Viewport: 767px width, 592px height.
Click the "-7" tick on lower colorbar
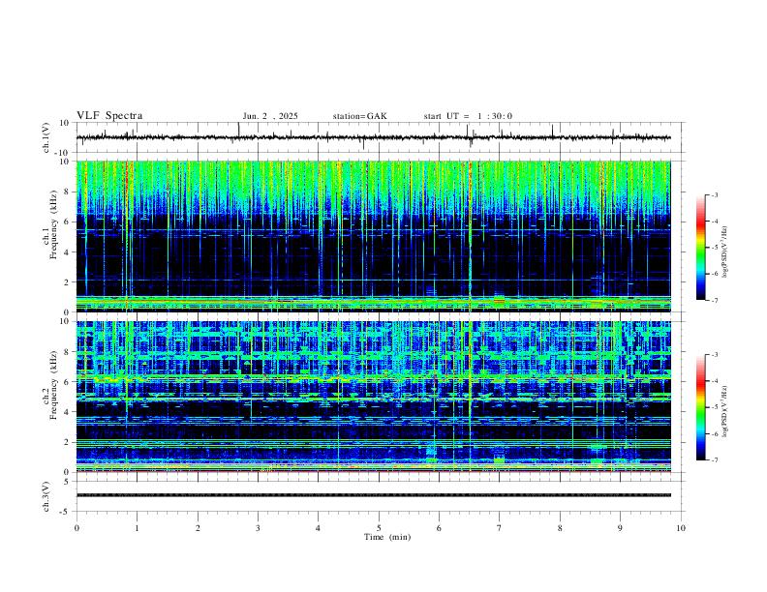point(715,460)
